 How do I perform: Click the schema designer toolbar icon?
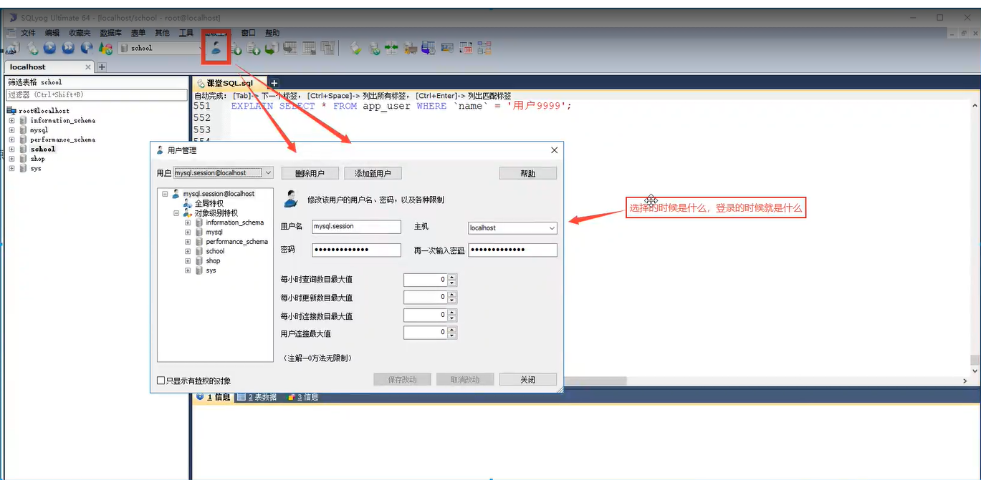[x=485, y=48]
